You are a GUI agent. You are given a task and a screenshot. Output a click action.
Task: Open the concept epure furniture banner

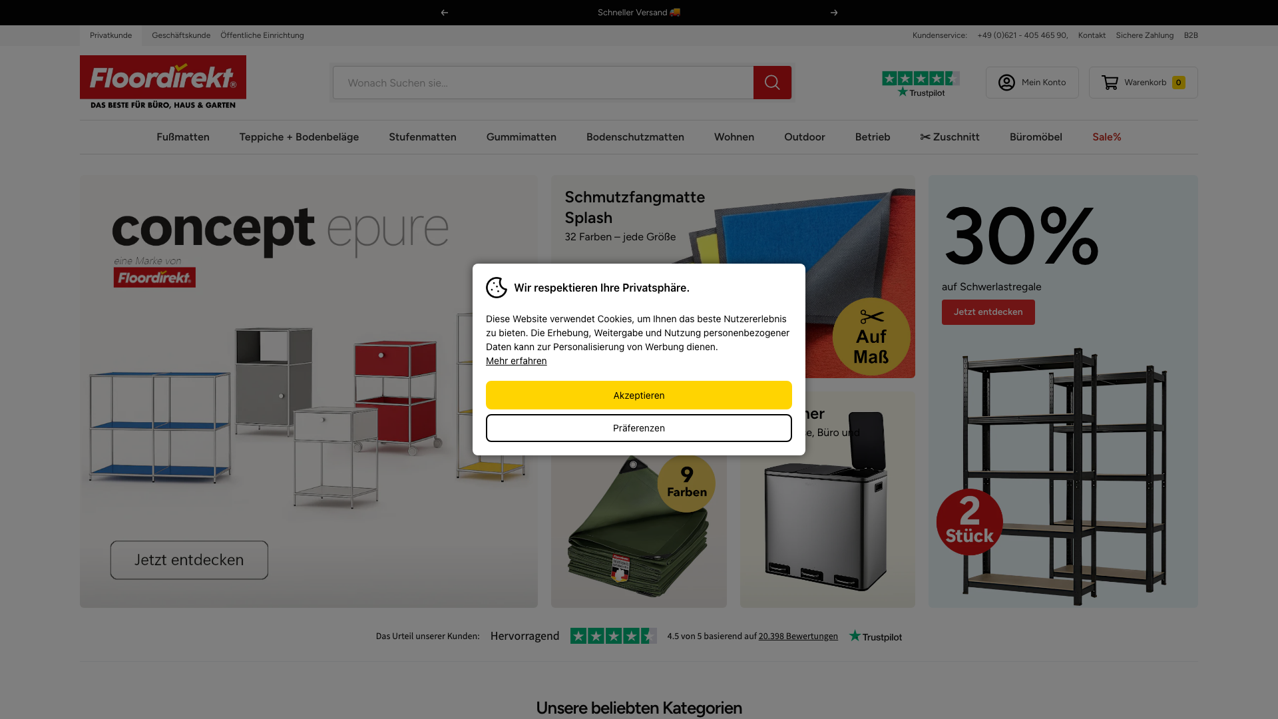click(309, 391)
